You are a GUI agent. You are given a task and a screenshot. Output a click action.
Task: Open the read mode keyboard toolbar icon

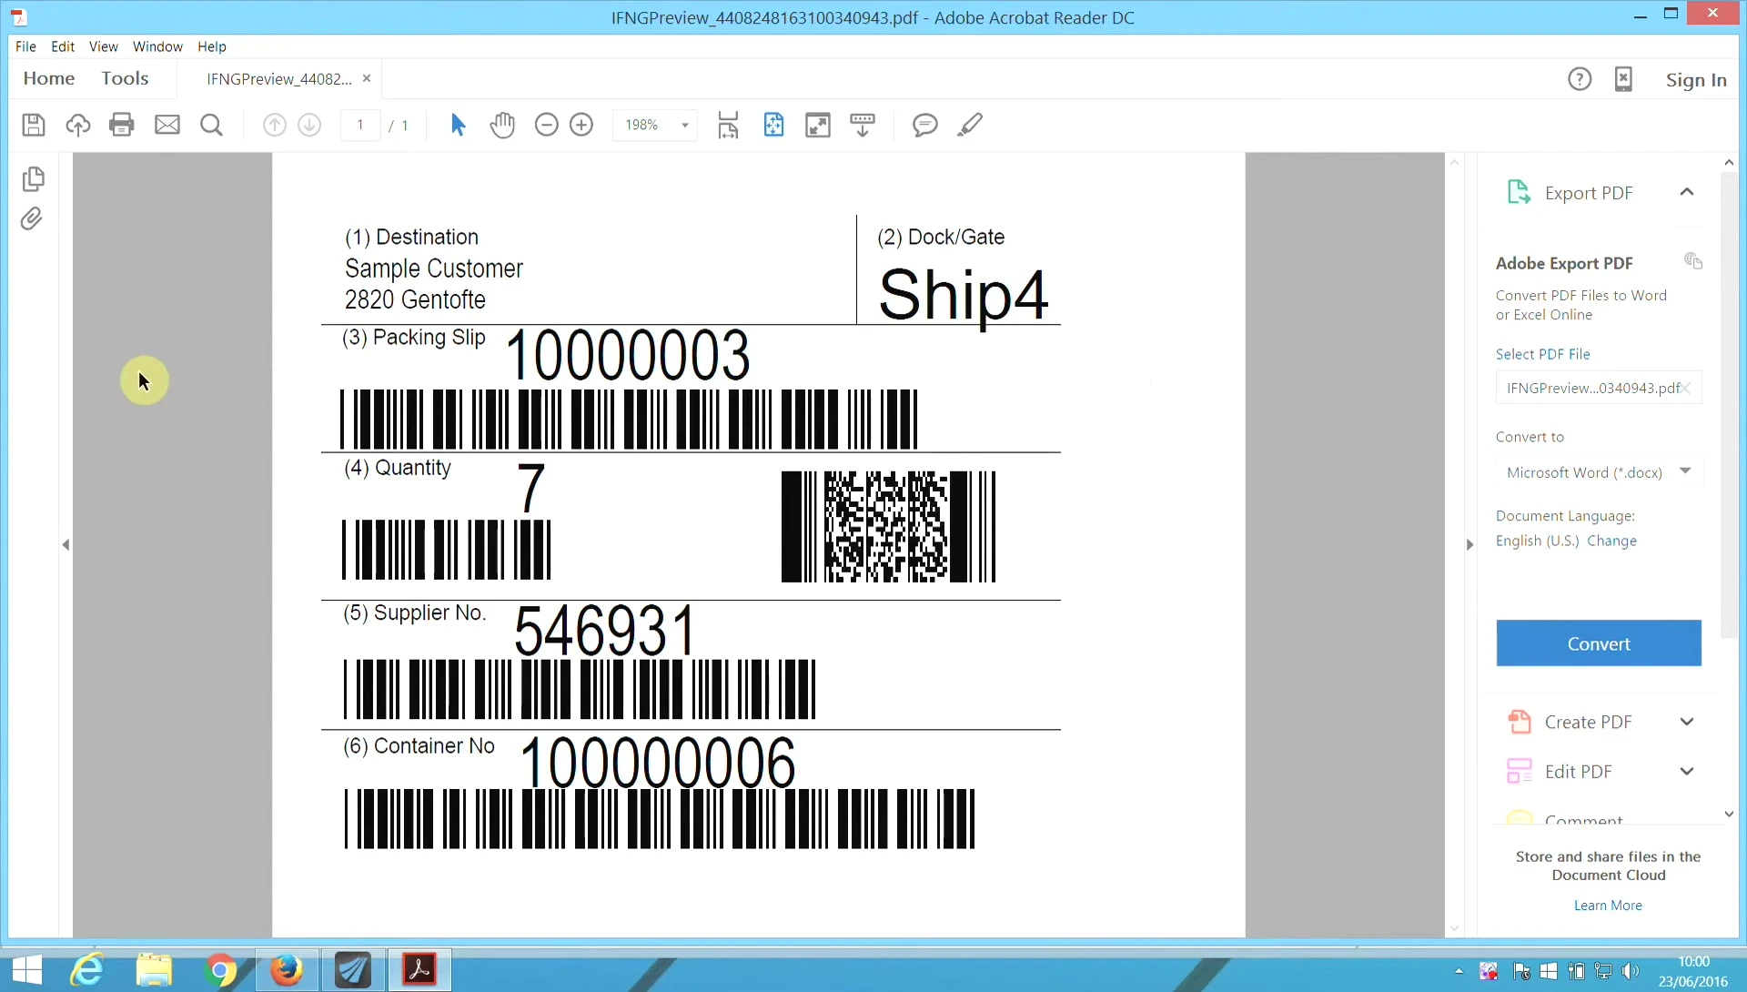point(863,125)
